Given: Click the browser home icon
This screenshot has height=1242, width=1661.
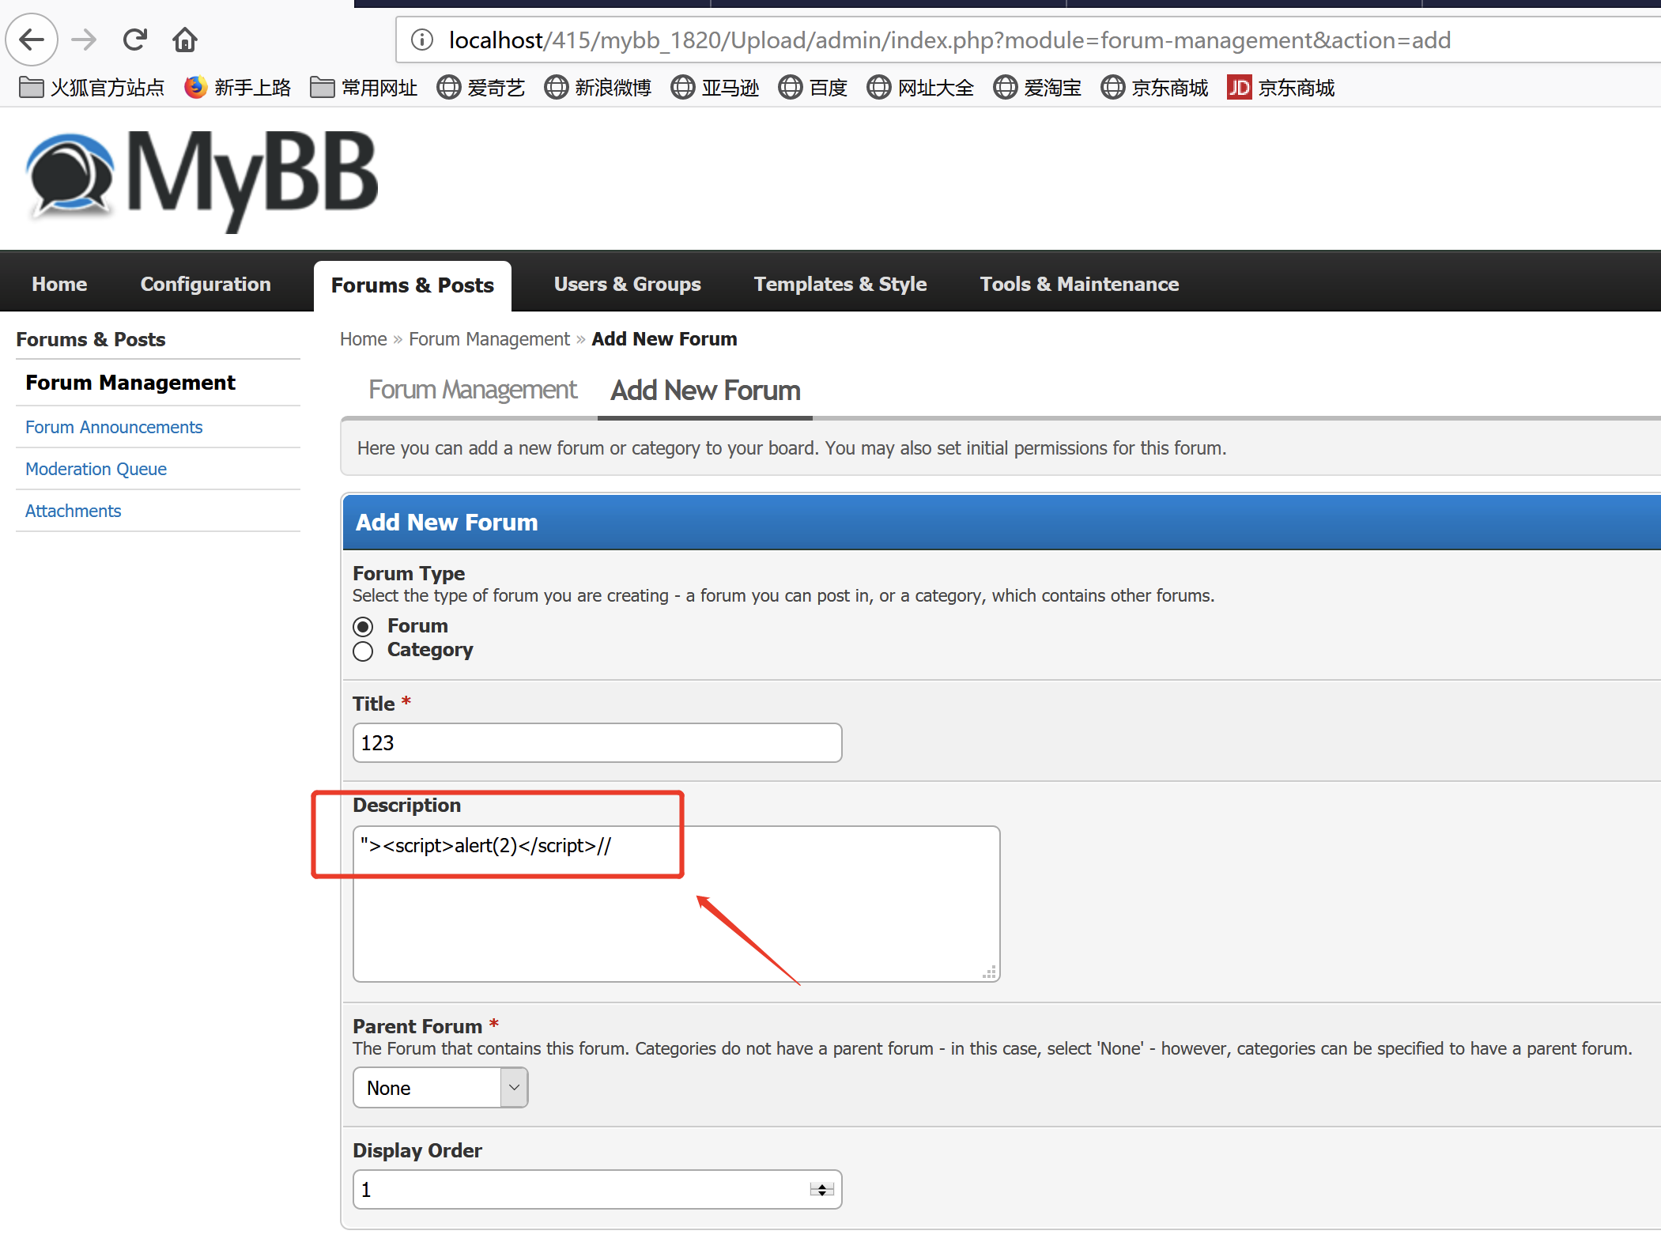Looking at the screenshot, I should [x=185, y=40].
